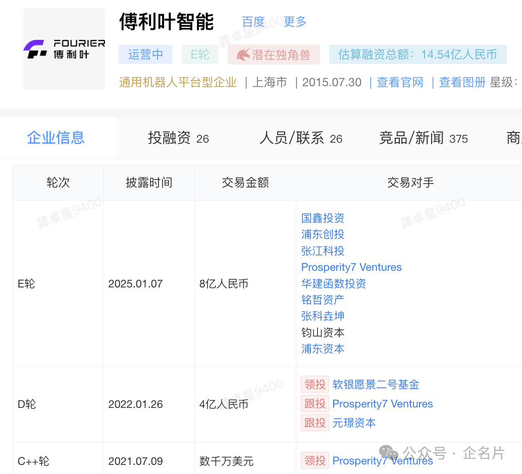
Task: Click the green E轮 round tag
Action: (200, 54)
